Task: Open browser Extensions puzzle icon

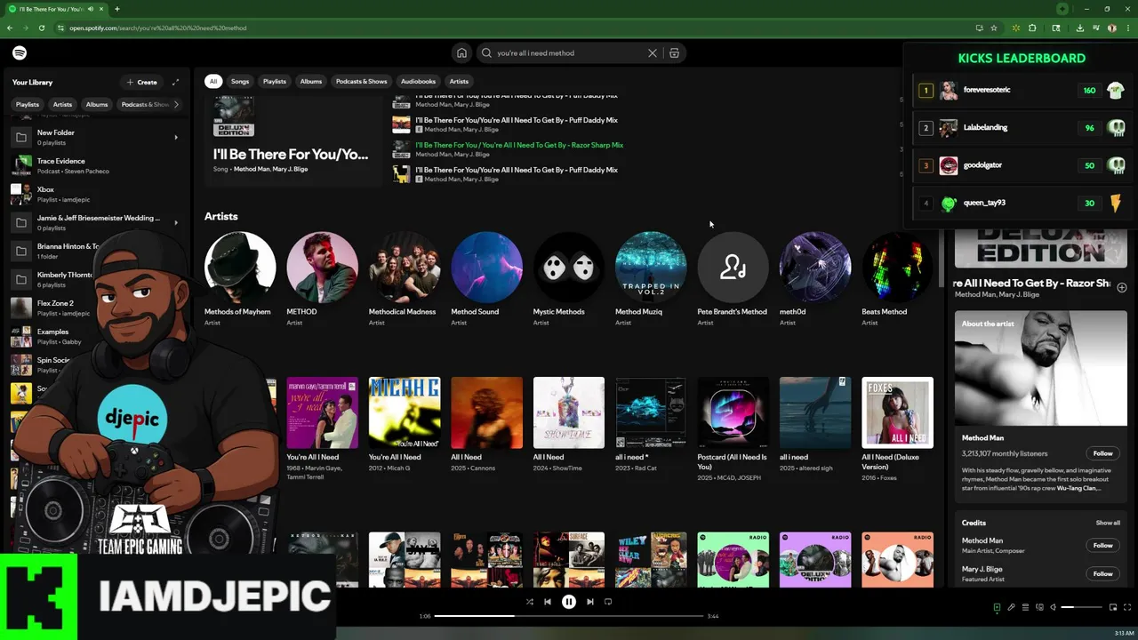Action: pos(1032,28)
